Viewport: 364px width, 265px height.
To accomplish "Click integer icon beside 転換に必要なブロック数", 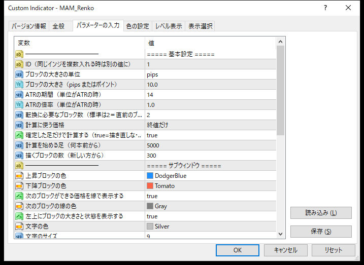I will click(x=19, y=115).
